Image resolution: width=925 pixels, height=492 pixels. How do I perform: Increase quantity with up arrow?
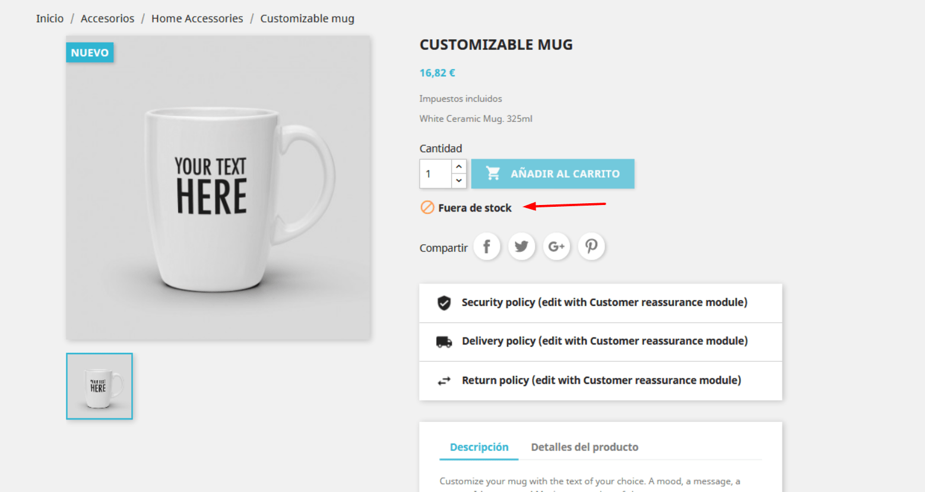(459, 166)
